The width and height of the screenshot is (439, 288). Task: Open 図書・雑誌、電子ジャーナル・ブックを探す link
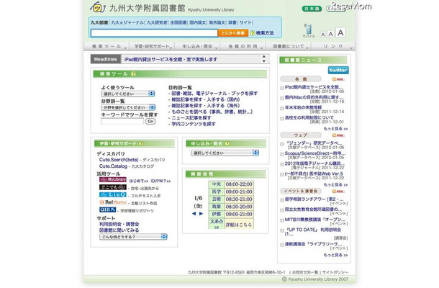(214, 94)
